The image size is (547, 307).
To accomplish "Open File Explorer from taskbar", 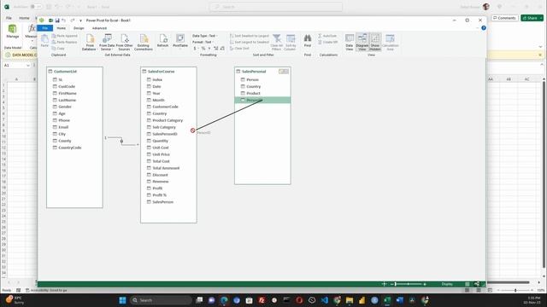I will coord(350,300).
